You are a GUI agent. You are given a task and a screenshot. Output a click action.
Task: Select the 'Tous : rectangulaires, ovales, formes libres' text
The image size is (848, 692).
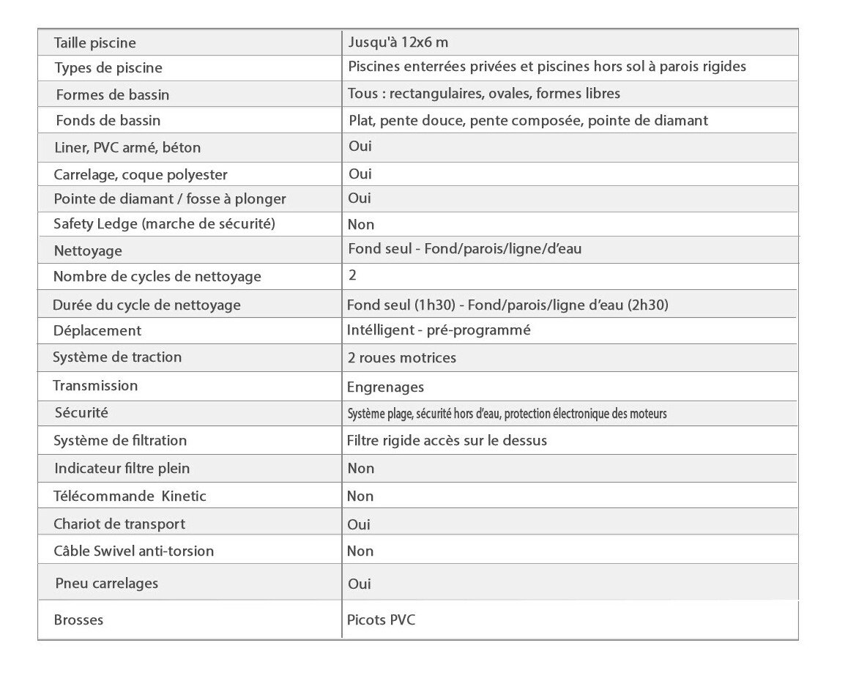coord(484,93)
